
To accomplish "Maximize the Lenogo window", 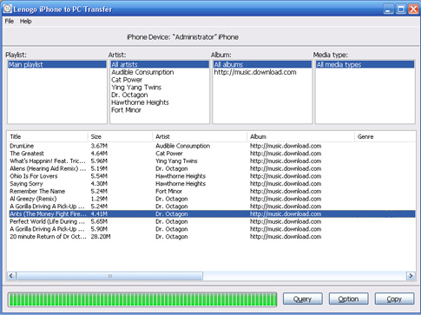I will pos(401,10).
